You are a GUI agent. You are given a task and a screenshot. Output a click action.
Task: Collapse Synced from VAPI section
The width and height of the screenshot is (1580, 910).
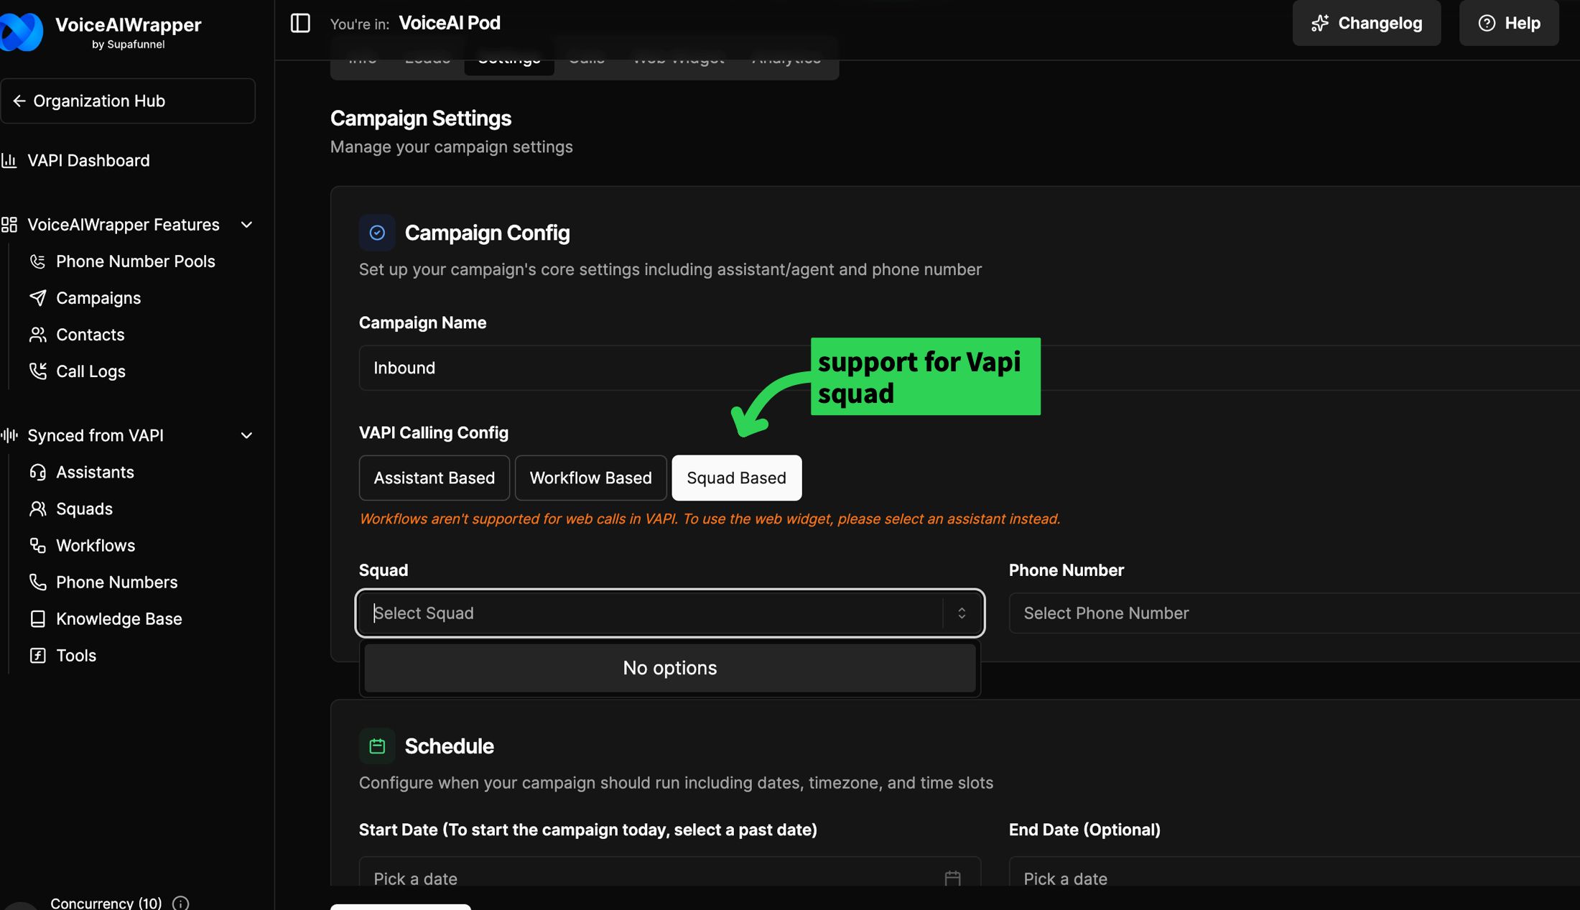[x=246, y=436]
